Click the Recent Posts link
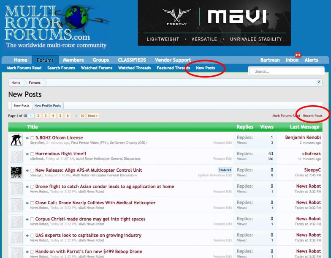 coord(312,116)
